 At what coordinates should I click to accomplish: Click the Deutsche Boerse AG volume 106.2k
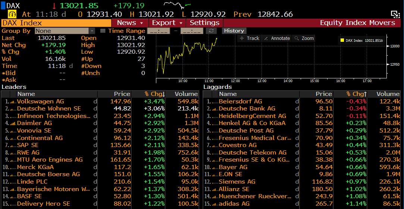pos(188,174)
